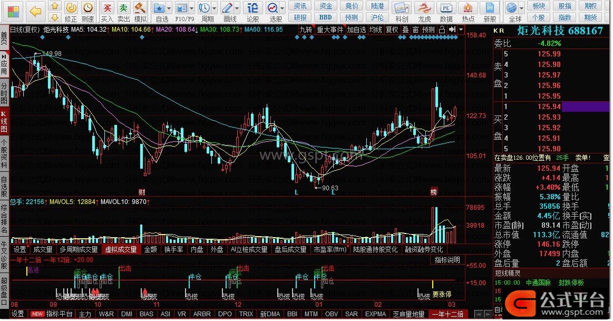
Task: Click the 要涨停 signal marker
Action: [442, 295]
